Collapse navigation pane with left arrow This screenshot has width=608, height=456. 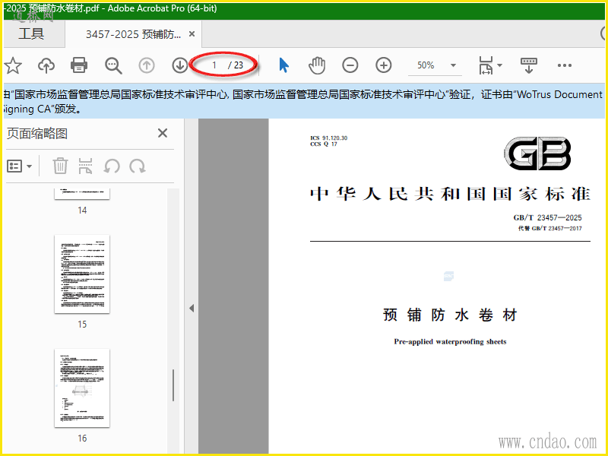click(192, 309)
